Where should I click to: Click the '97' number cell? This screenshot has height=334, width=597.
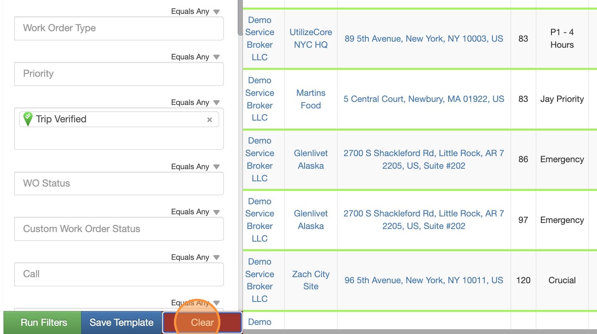click(x=523, y=220)
